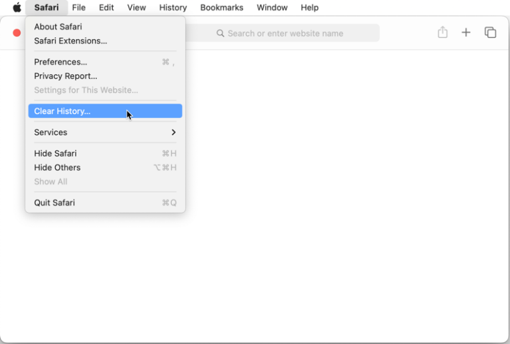Select Hide Safari
This screenshot has width=510, height=344.
pos(55,153)
